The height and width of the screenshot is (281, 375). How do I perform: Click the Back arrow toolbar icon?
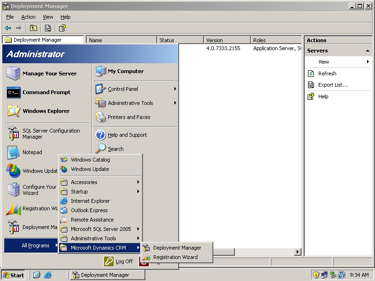8,28
